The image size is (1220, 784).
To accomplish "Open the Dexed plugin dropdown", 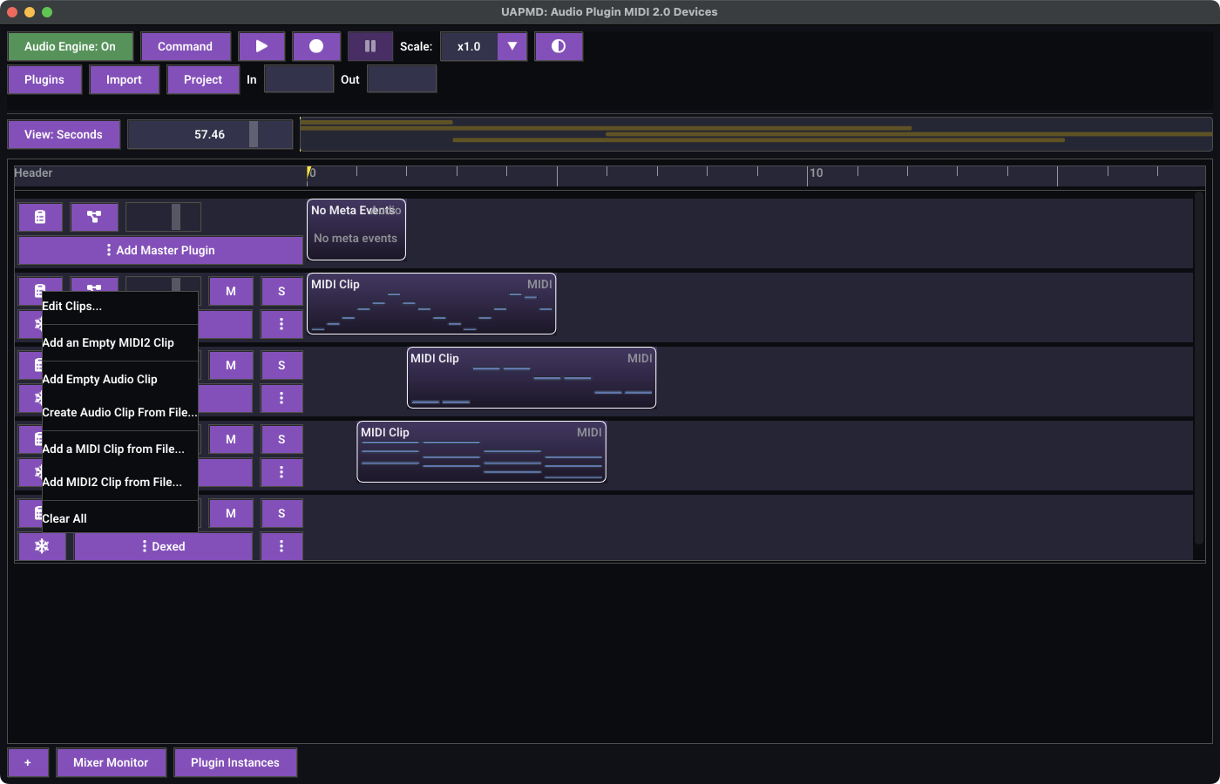I will click(x=163, y=546).
